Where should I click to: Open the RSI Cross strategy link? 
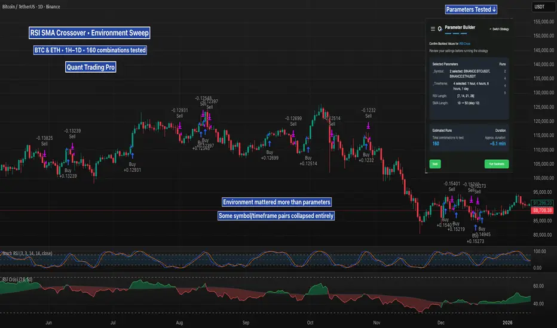pos(464,44)
